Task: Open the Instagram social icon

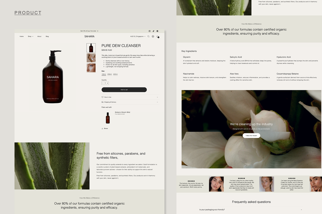Action: (x=150, y=31)
